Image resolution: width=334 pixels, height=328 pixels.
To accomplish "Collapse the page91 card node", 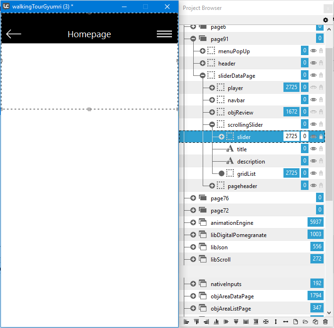I will click(193, 39).
